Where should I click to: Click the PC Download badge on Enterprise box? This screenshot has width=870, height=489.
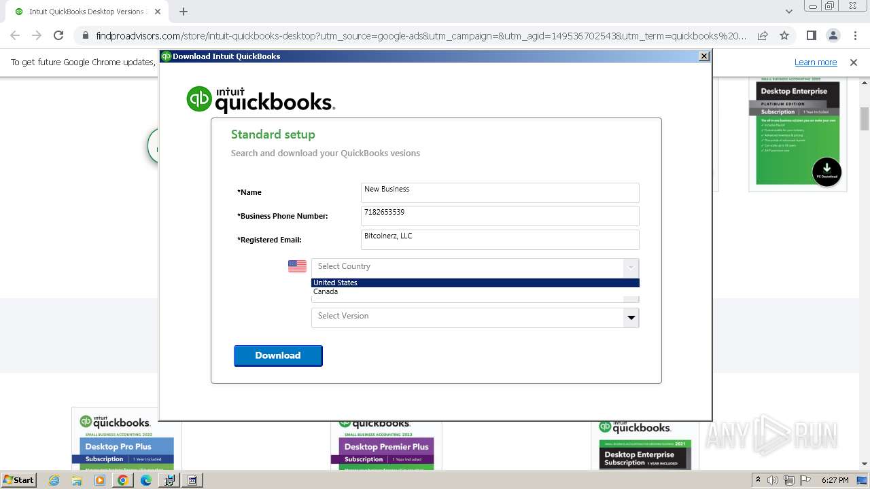tap(826, 170)
